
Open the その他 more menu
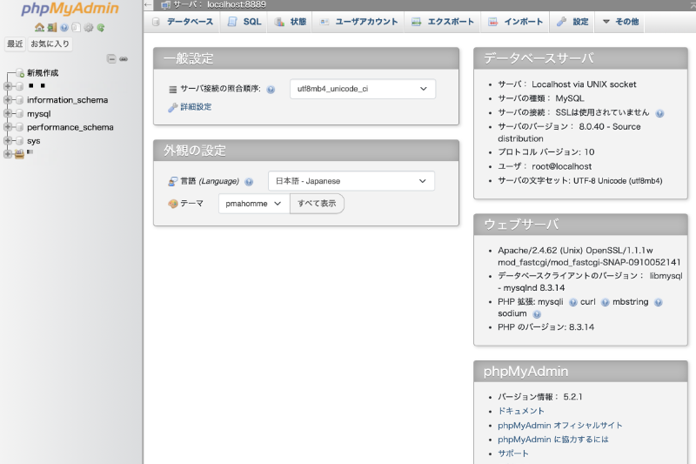[620, 22]
